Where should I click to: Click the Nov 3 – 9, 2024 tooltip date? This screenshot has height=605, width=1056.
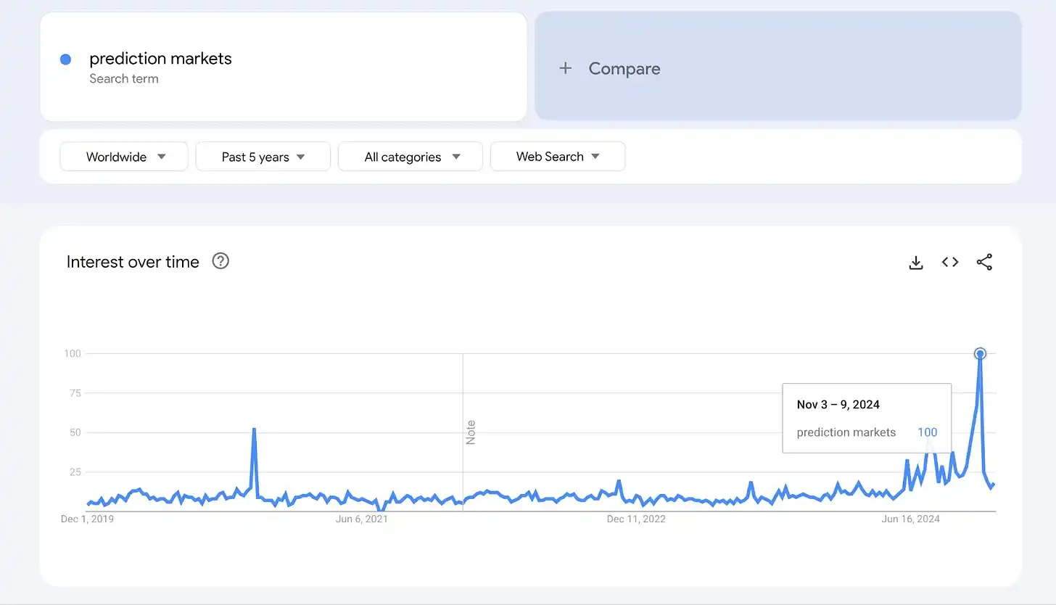pos(838,405)
